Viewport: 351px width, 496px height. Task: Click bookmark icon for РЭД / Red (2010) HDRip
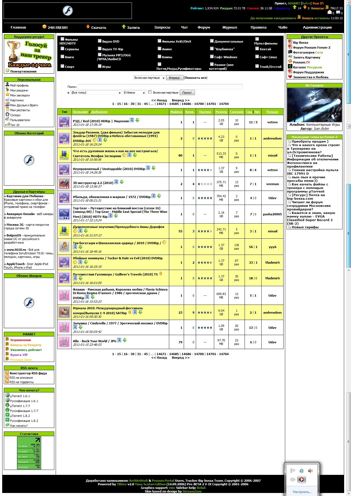(x=132, y=120)
